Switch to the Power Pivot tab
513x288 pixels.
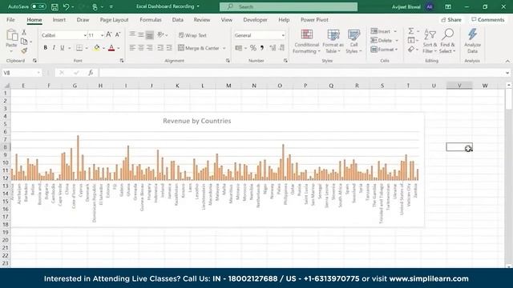[x=314, y=19]
